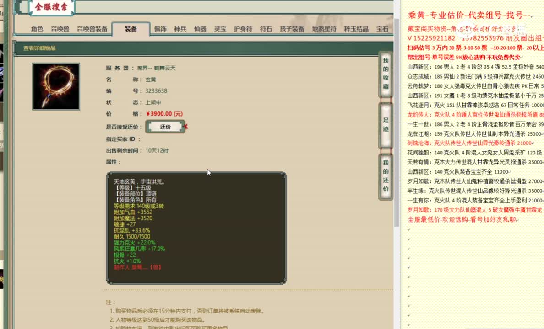Click the 耐久 1500/1500 line

[x=132, y=237]
